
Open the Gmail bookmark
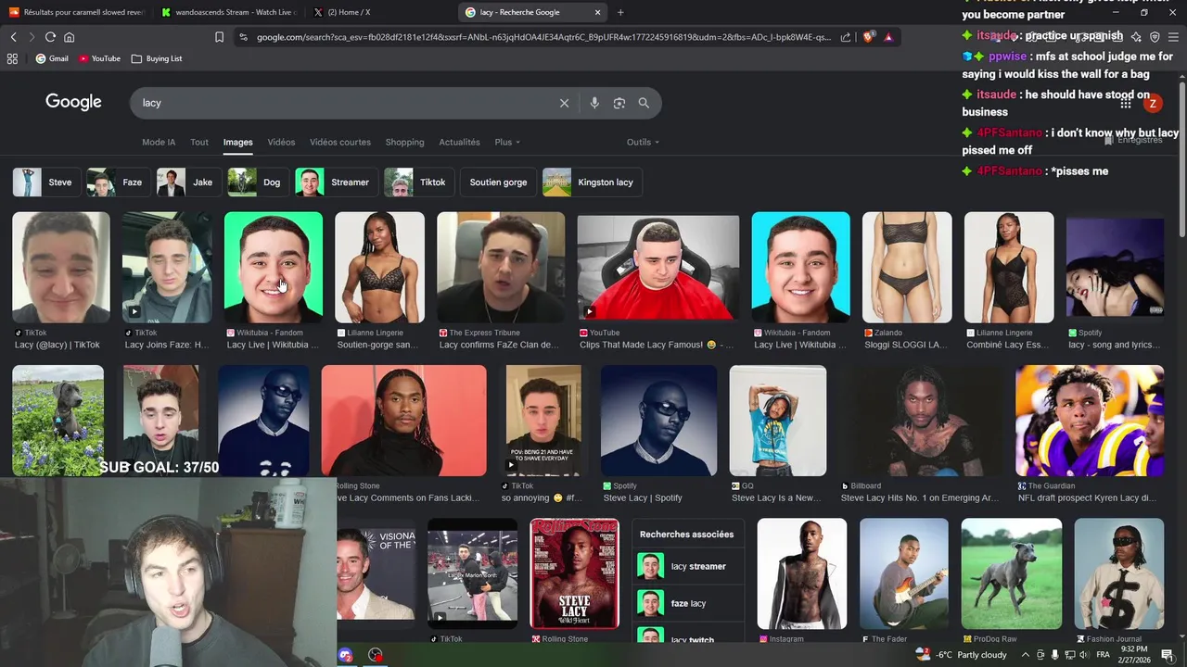(x=52, y=58)
